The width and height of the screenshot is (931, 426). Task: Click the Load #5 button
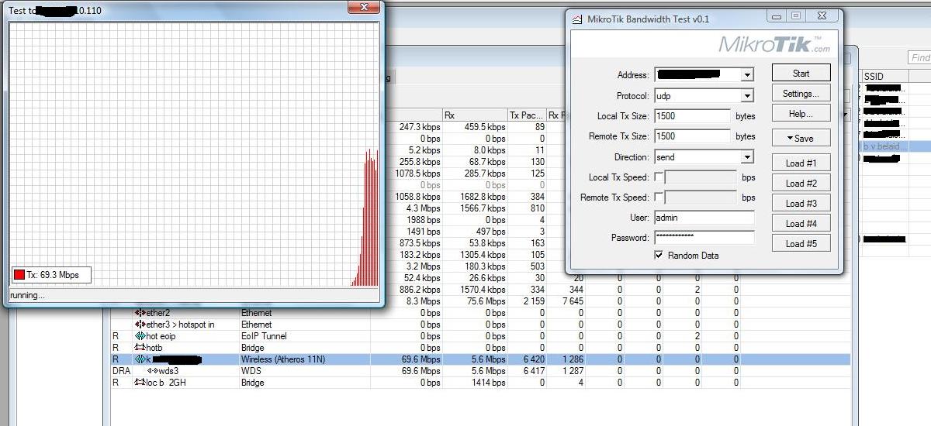pos(801,243)
